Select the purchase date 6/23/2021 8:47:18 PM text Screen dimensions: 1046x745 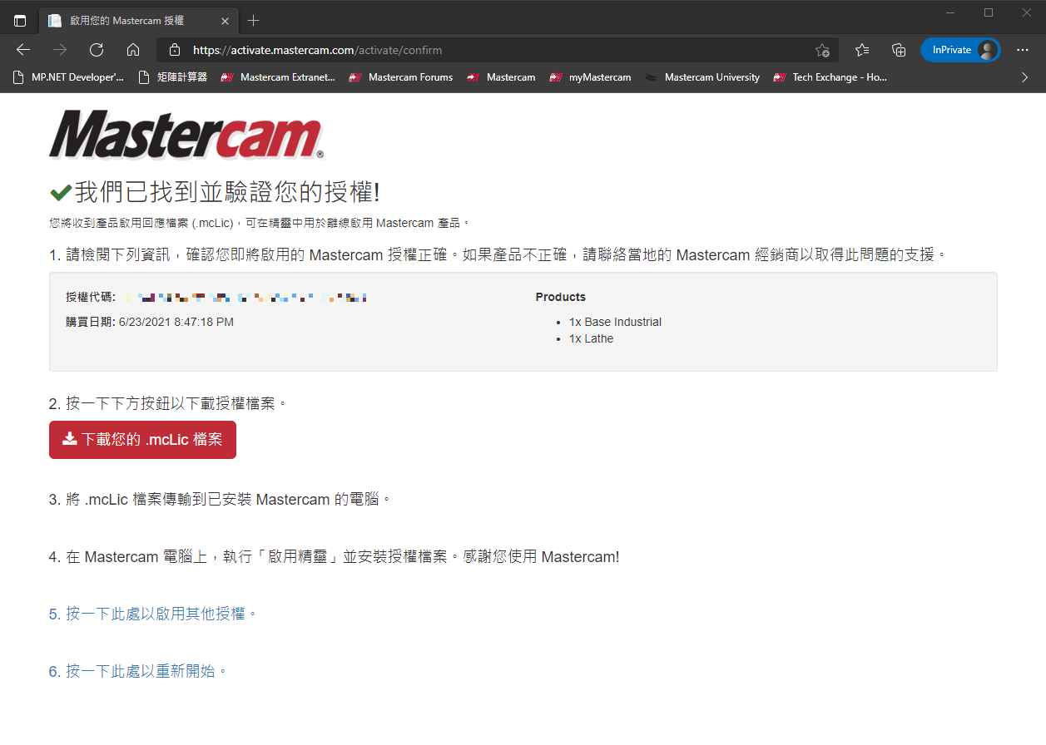click(x=176, y=322)
